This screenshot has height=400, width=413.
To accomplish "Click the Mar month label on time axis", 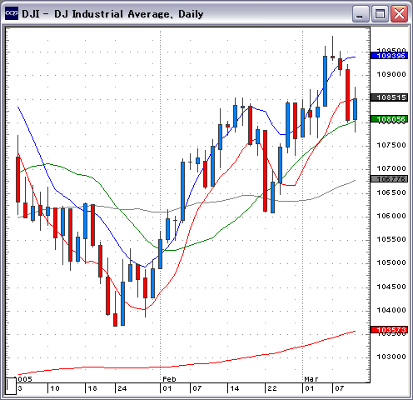I will pyautogui.click(x=311, y=379).
